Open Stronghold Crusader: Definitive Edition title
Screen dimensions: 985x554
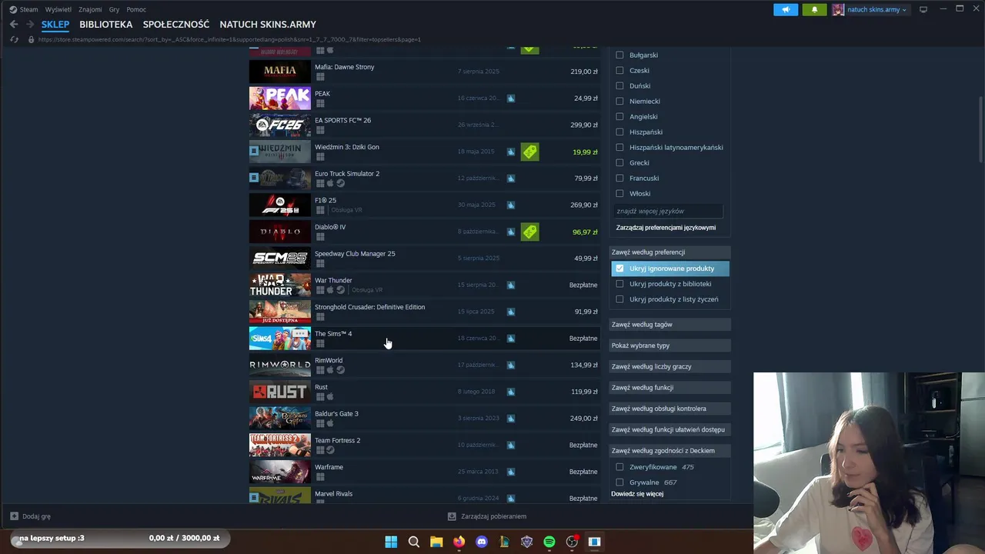click(x=369, y=307)
